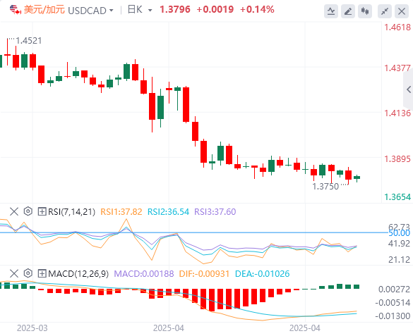Click the US/Canada flag pair icon

[16, 10]
